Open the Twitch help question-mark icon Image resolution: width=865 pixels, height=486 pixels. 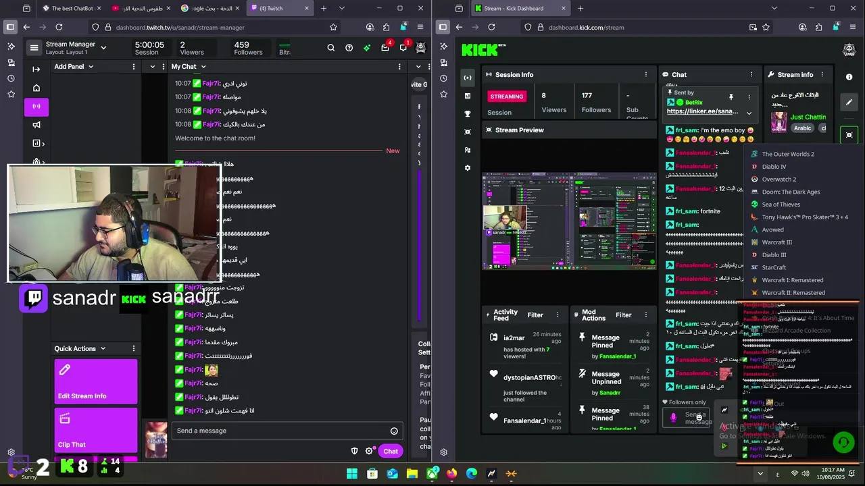[349, 48]
